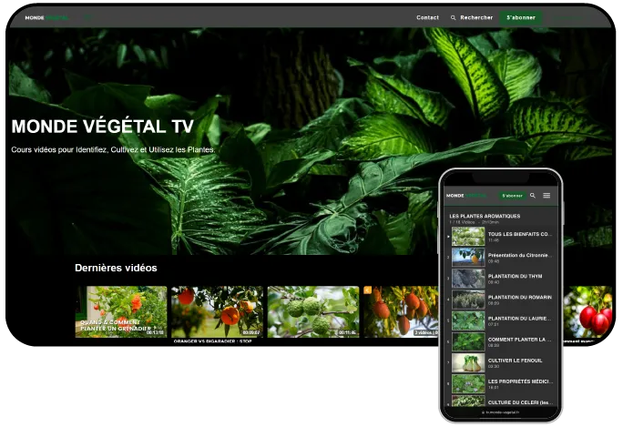
Task: Tap 'TOUS LES BIENFAITS CO...' row on phone
Action: pyautogui.click(x=502, y=237)
